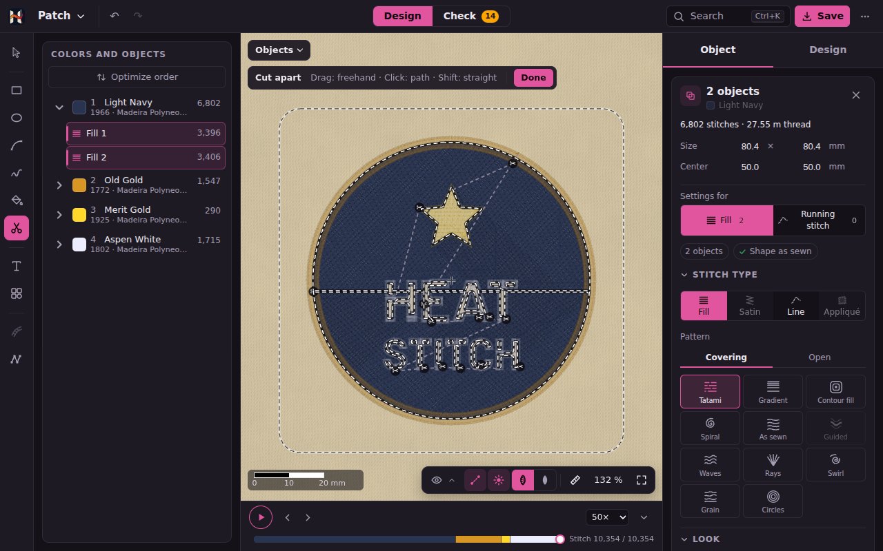The height and width of the screenshot is (551, 883).
Task: Click the fit to screen icon
Action: (x=642, y=480)
